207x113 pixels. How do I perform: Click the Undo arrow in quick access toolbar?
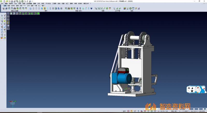[x=25, y=1]
